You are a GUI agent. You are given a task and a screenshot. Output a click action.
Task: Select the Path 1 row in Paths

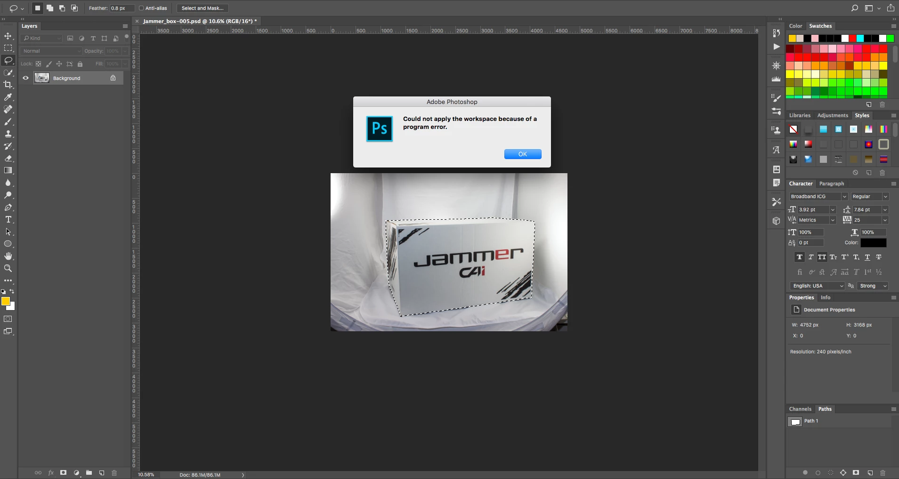coord(839,421)
